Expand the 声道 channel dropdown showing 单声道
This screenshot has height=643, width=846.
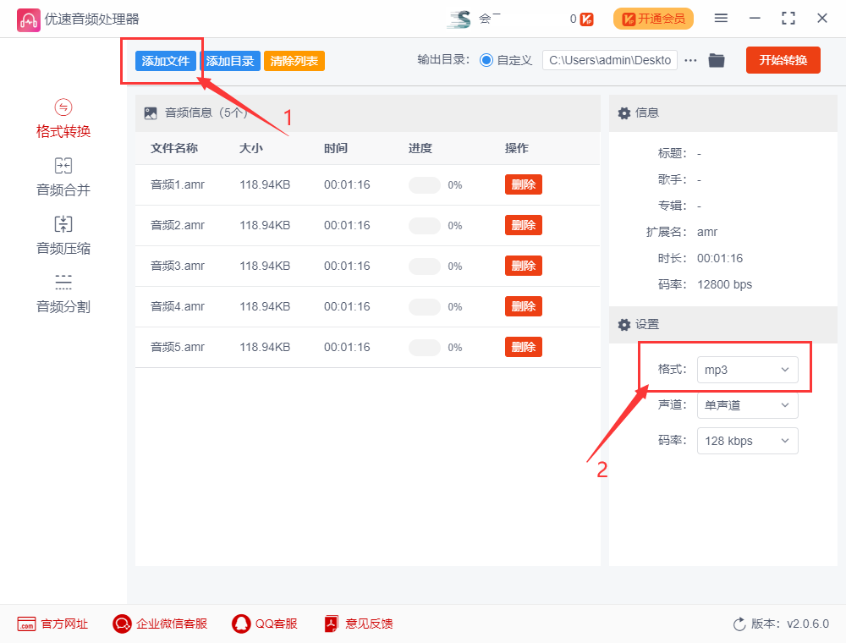(x=747, y=405)
